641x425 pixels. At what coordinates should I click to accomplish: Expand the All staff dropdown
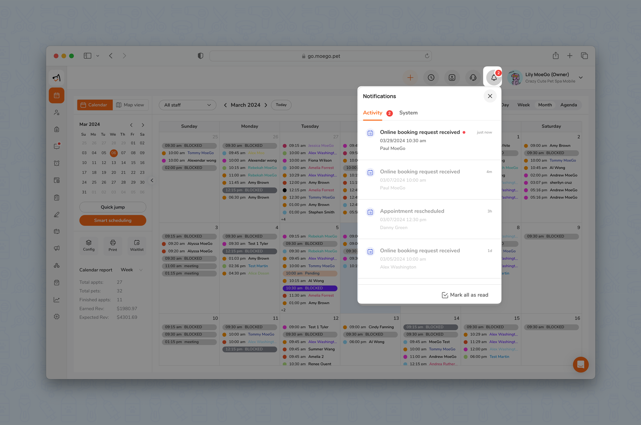point(187,105)
